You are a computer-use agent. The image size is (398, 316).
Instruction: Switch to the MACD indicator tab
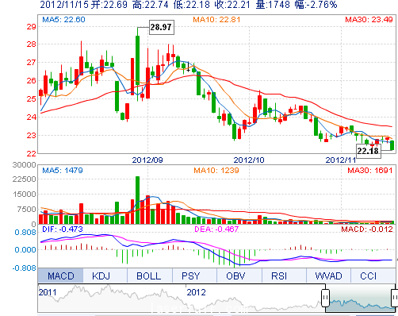click(x=60, y=276)
